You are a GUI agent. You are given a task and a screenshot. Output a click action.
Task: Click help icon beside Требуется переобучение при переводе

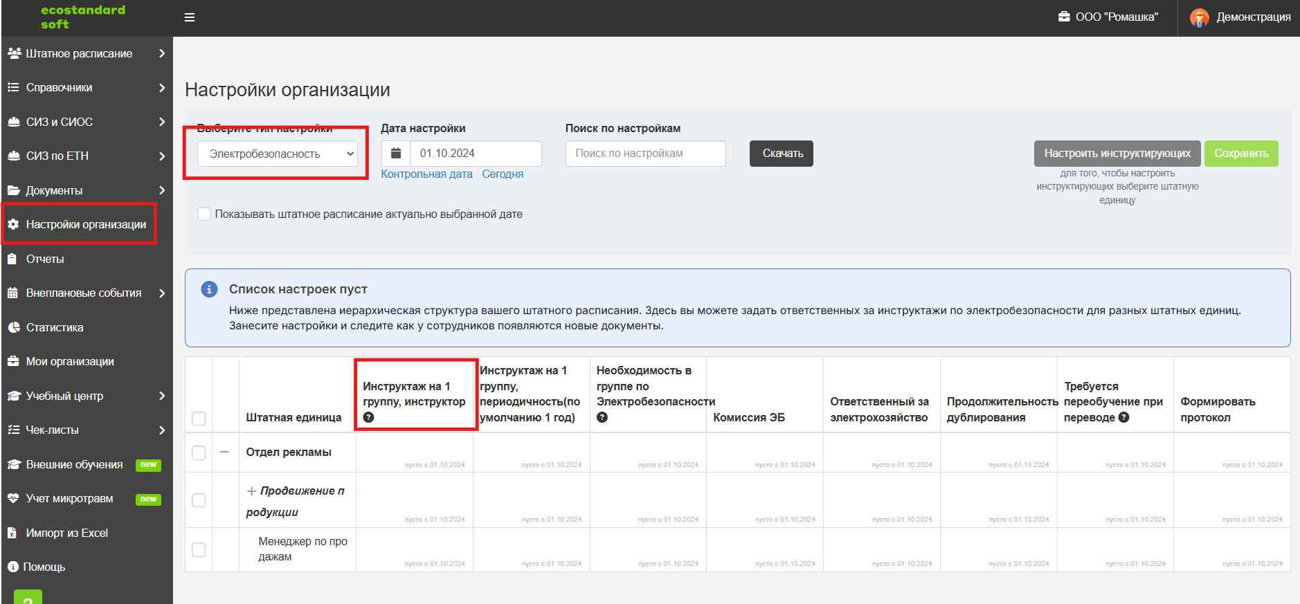1123,417
